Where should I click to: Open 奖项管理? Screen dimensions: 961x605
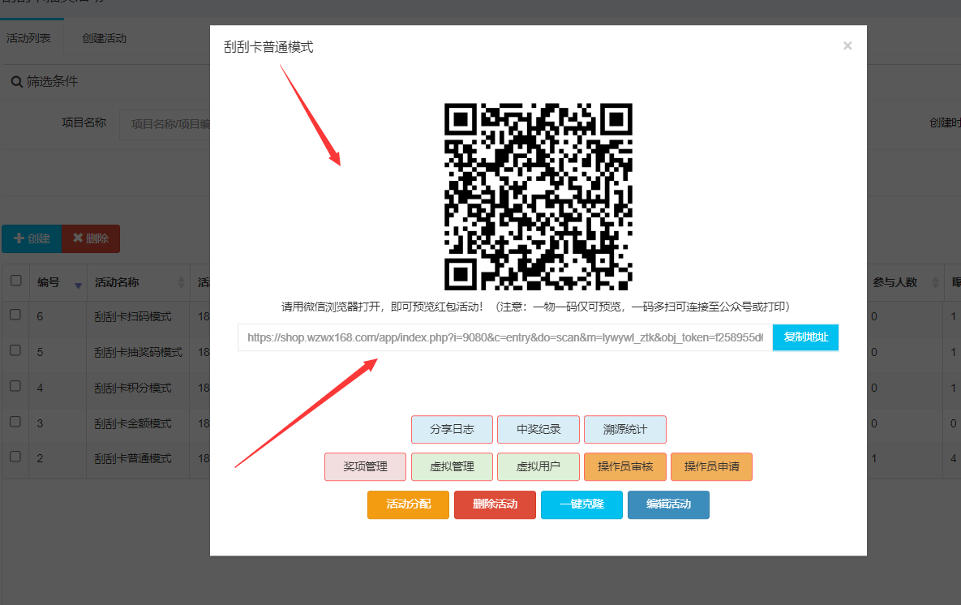point(365,467)
